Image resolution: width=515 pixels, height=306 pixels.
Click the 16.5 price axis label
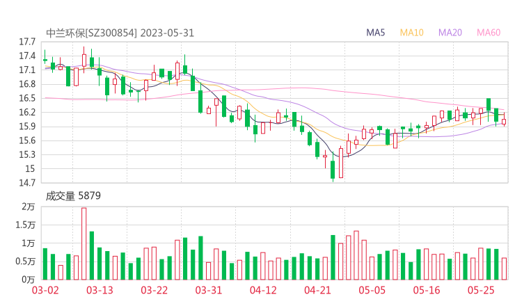point(27,99)
